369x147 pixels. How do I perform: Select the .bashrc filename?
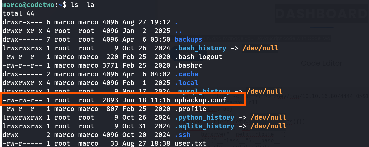click(x=188, y=65)
